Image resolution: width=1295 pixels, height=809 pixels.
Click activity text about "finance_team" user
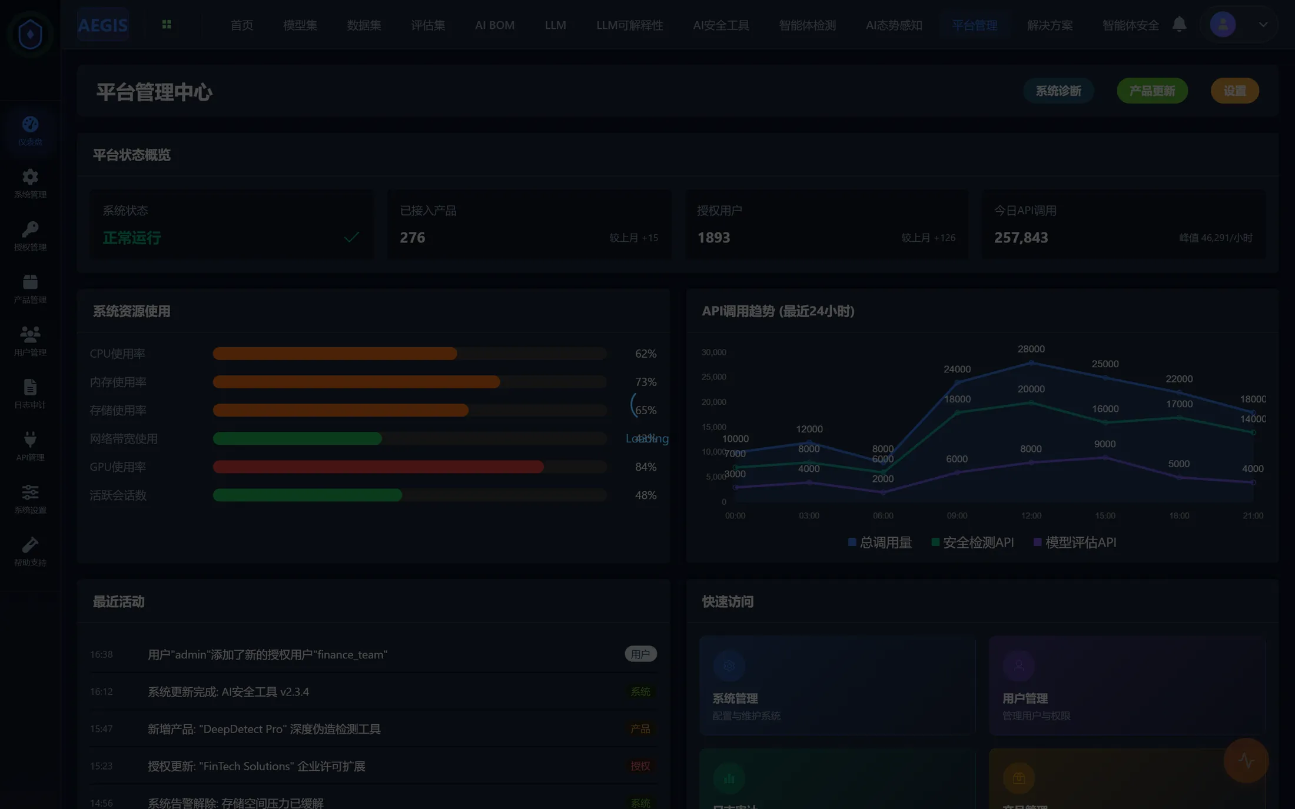(x=268, y=654)
